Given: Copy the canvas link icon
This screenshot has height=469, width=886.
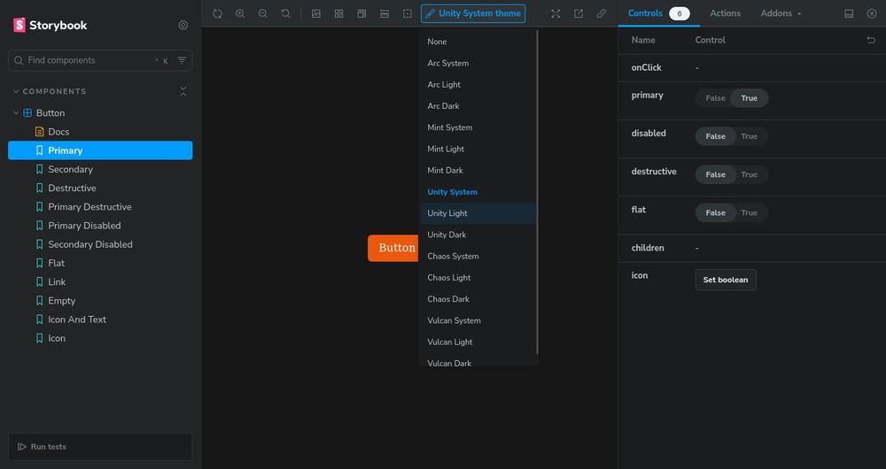Looking at the screenshot, I should coord(602,13).
